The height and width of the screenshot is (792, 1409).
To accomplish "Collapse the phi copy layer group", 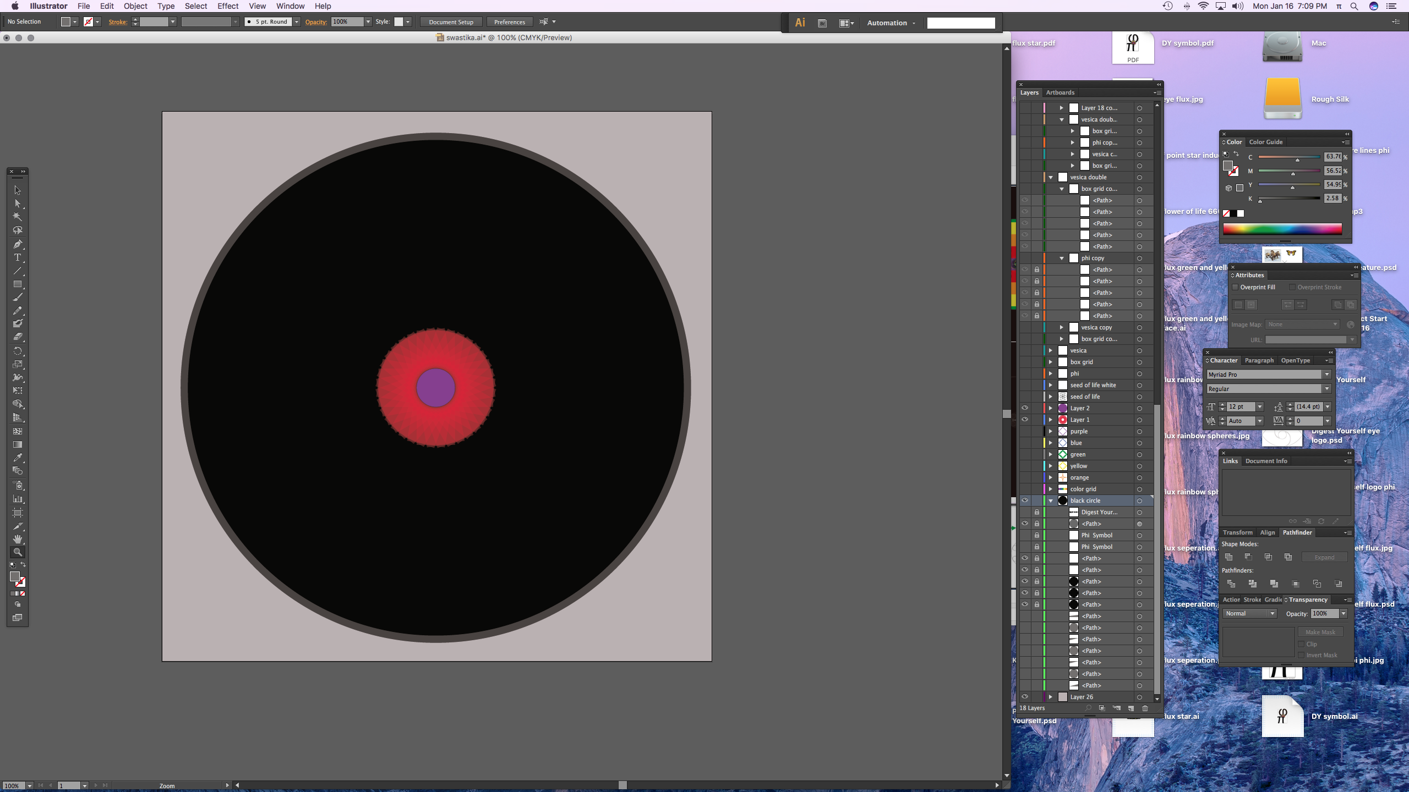I will 1062,258.
